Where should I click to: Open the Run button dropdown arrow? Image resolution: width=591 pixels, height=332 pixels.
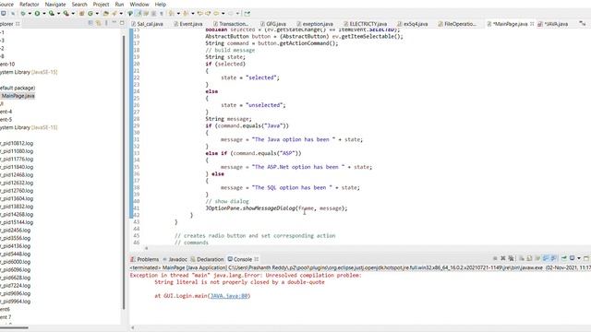click(x=44, y=14)
